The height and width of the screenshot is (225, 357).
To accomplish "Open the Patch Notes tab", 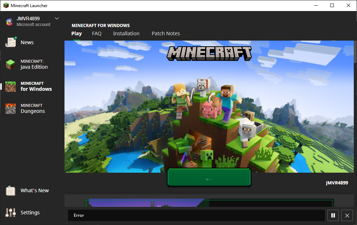I will (x=166, y=33).
